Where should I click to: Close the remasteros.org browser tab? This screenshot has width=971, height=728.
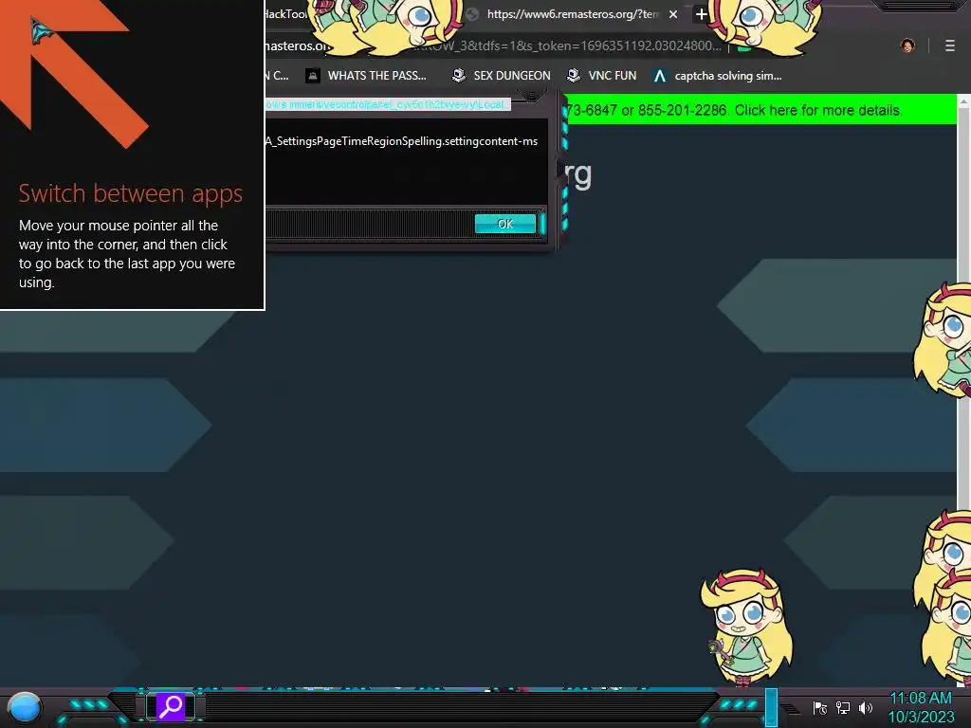[673, 14]
